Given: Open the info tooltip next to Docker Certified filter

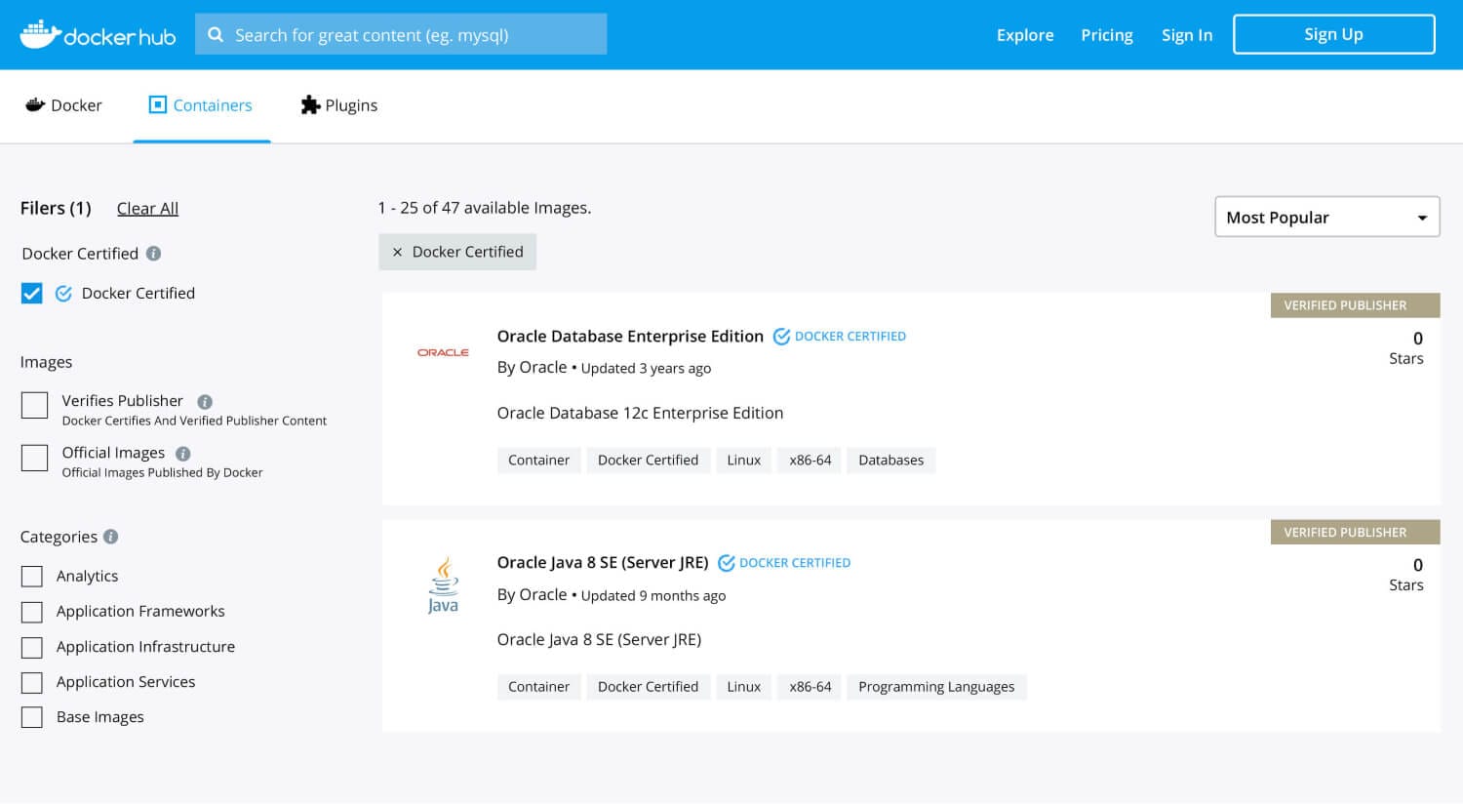Looking at the screenshot, I should point(153,253).
